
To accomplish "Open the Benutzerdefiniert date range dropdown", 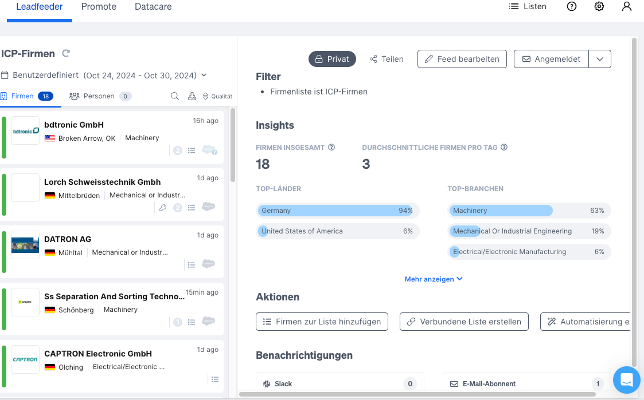I will click(103, 76).
